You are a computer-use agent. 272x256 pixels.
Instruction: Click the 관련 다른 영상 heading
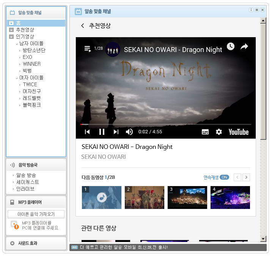[99, 228]
